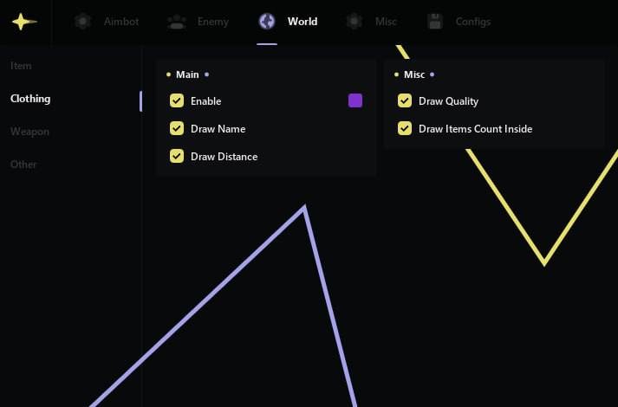
Task: Click the Misc gear icon
Action: 354,22
